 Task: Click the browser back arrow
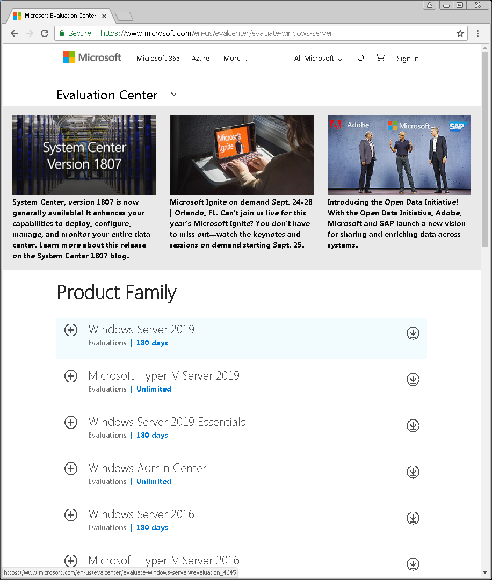(x=15, y=33)
